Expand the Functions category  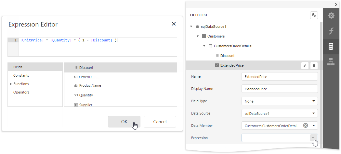point(11,84)
